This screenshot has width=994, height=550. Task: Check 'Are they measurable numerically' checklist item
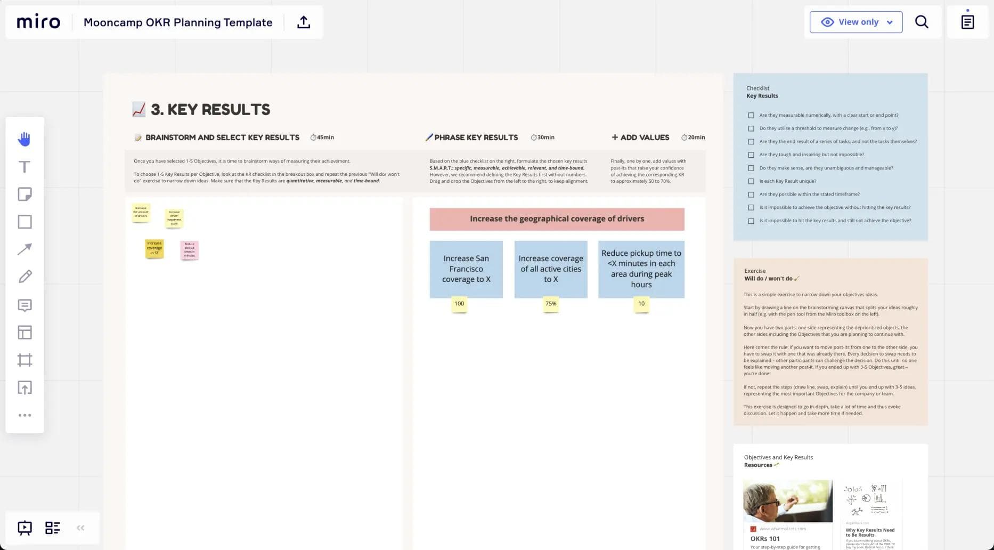[751, 115]
